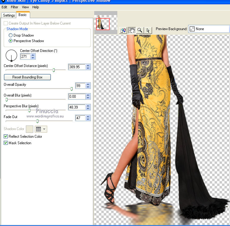Click the direction dial control
The height and width of the screenshot is (226, 230).
(x=11, y=55)
